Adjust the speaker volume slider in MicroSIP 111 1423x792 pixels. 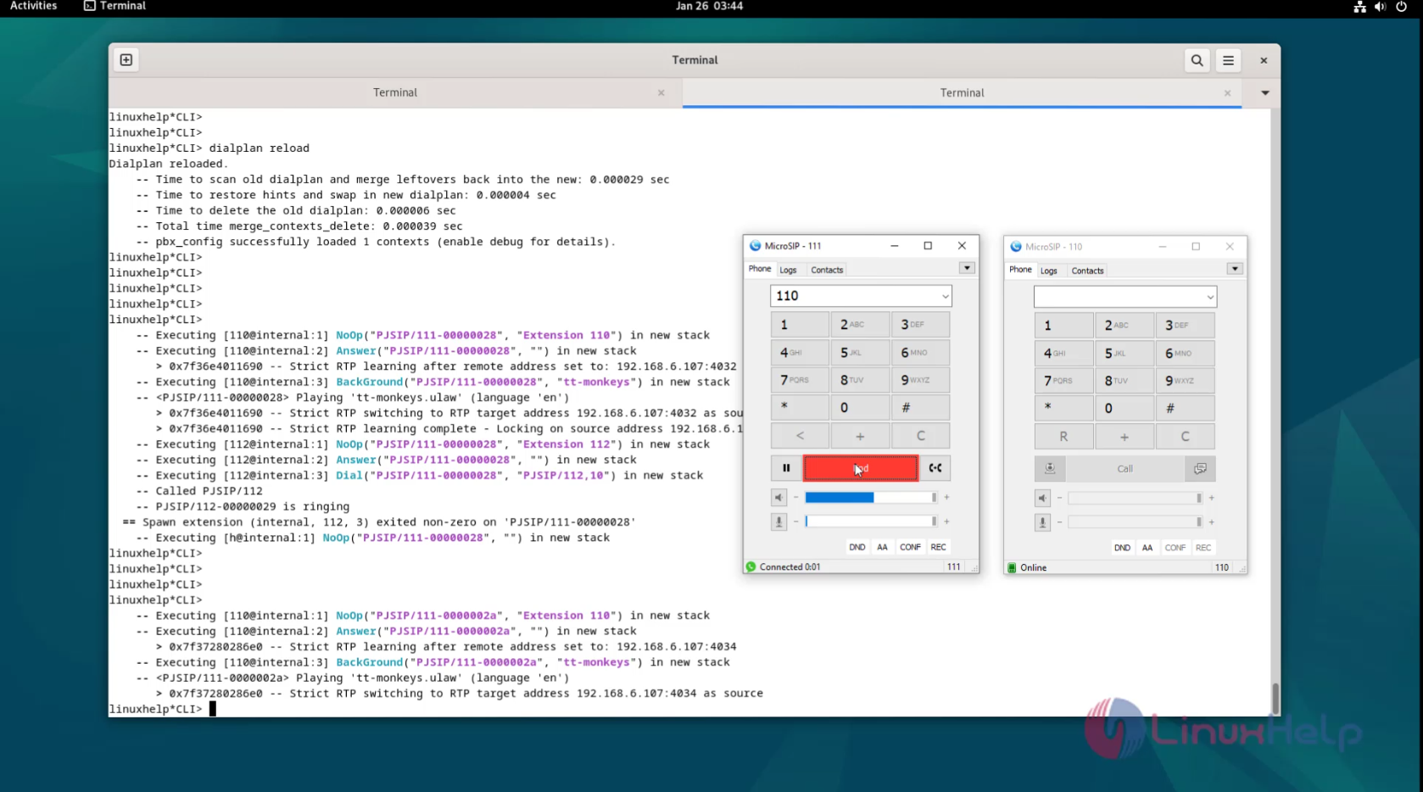(871, 498)
